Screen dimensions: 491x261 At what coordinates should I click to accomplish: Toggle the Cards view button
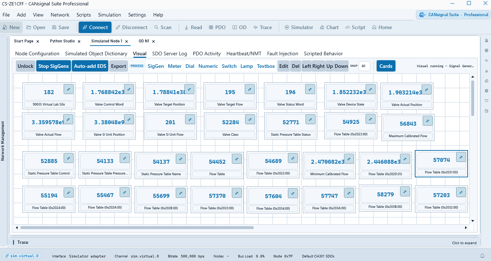[386, 66]
